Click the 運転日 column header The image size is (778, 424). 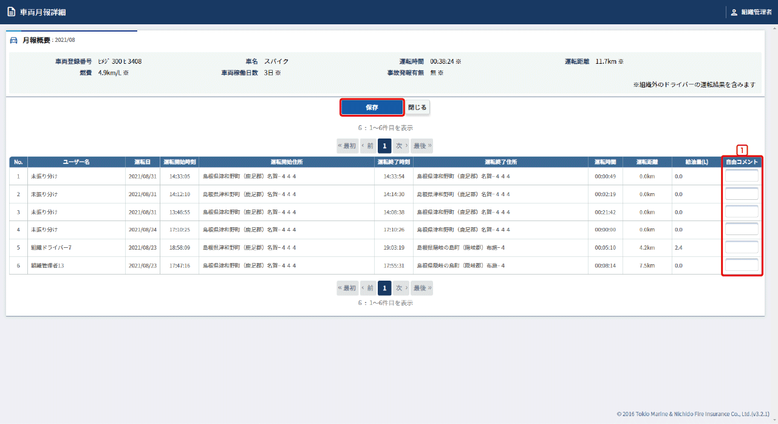click(x=143, y=162)
